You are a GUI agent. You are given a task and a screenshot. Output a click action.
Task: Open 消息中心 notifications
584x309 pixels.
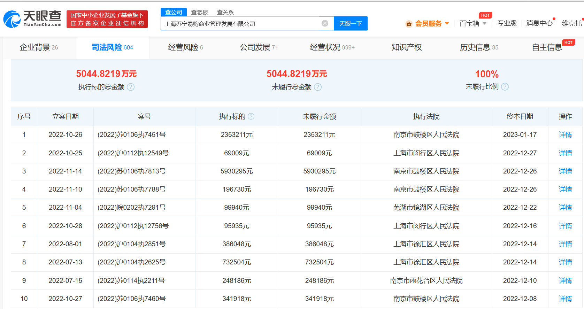coord(539,23)
